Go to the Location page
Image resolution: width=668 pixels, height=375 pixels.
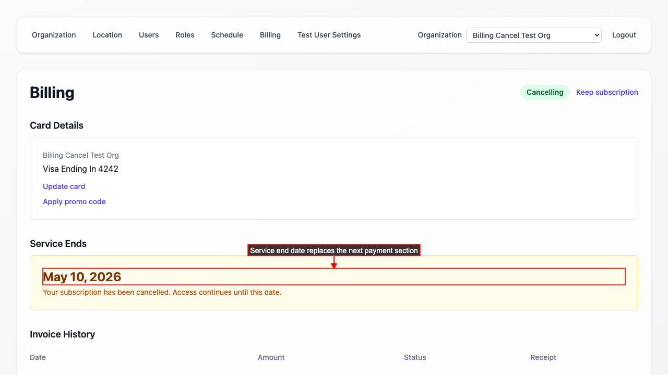[x=107, y=35]
